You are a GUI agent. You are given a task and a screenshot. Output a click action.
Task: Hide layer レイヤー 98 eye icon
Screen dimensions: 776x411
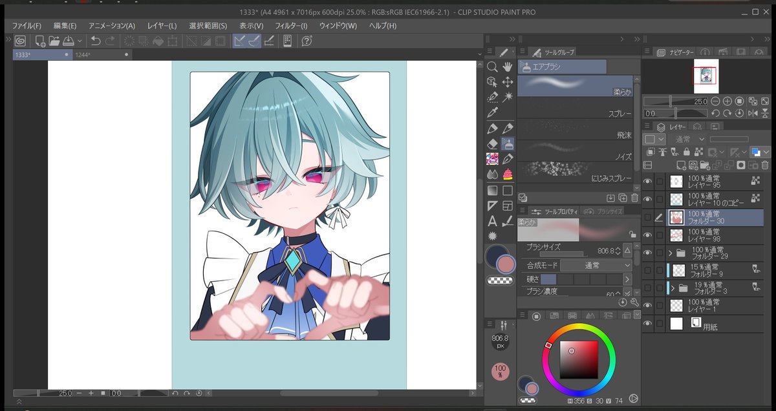tap(648, 235)
